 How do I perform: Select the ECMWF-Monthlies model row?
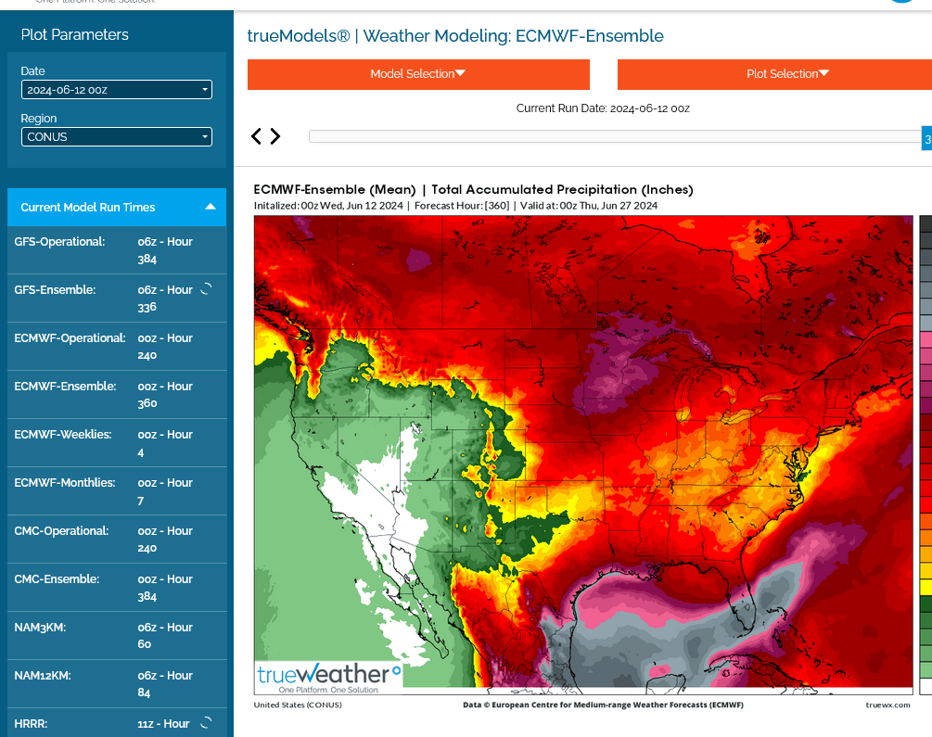point(117,491)
